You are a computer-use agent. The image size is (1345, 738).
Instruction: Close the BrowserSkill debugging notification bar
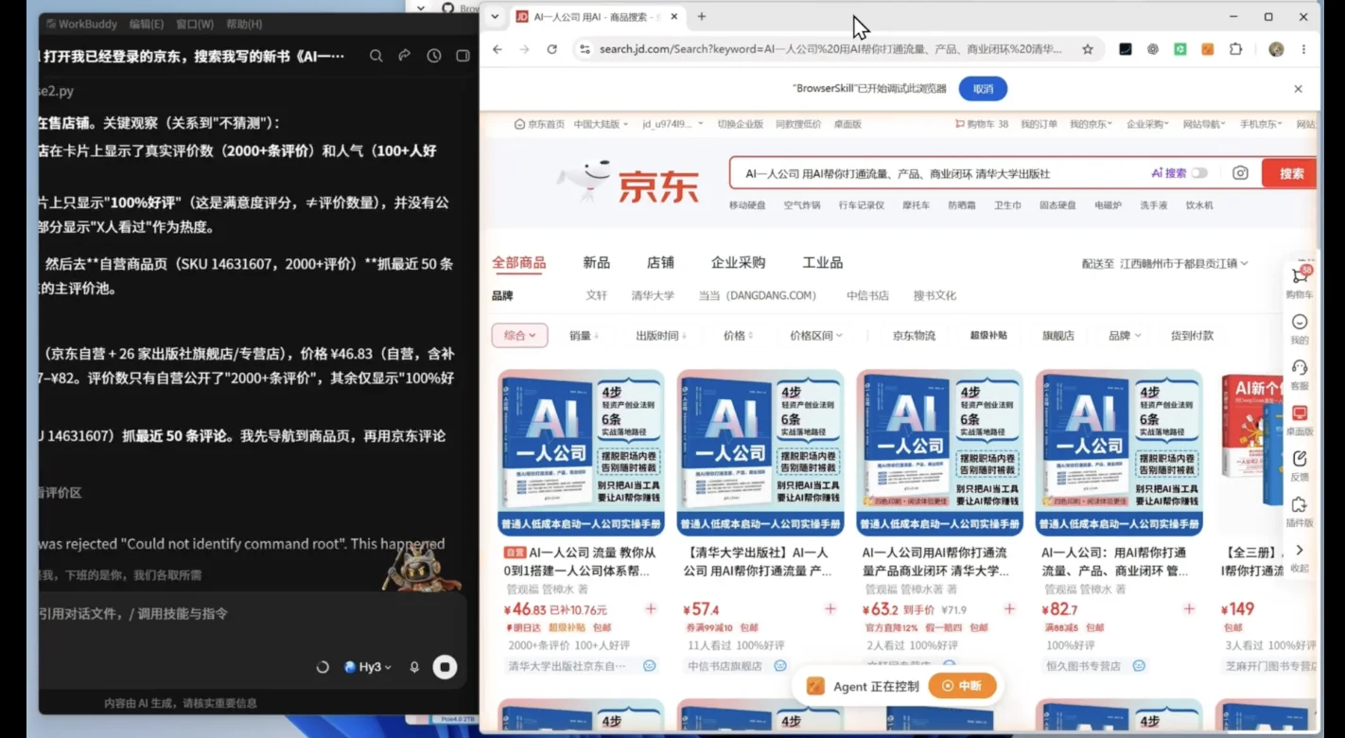[1298, 89]
